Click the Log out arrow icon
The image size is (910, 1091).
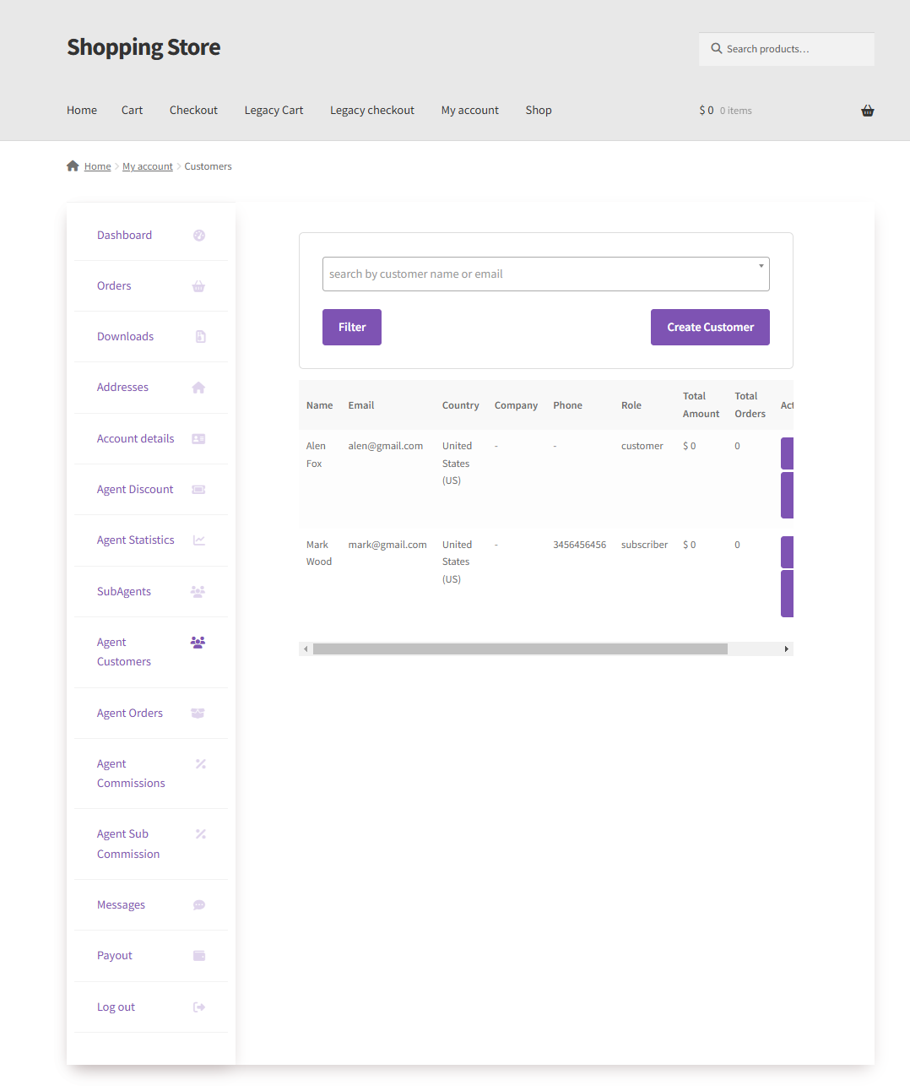(199, 1007)
